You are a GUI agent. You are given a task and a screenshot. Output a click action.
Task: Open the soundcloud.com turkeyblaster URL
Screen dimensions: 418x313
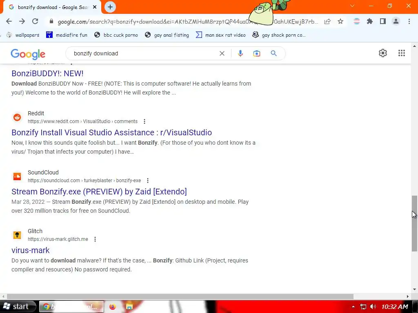(84, 181)
